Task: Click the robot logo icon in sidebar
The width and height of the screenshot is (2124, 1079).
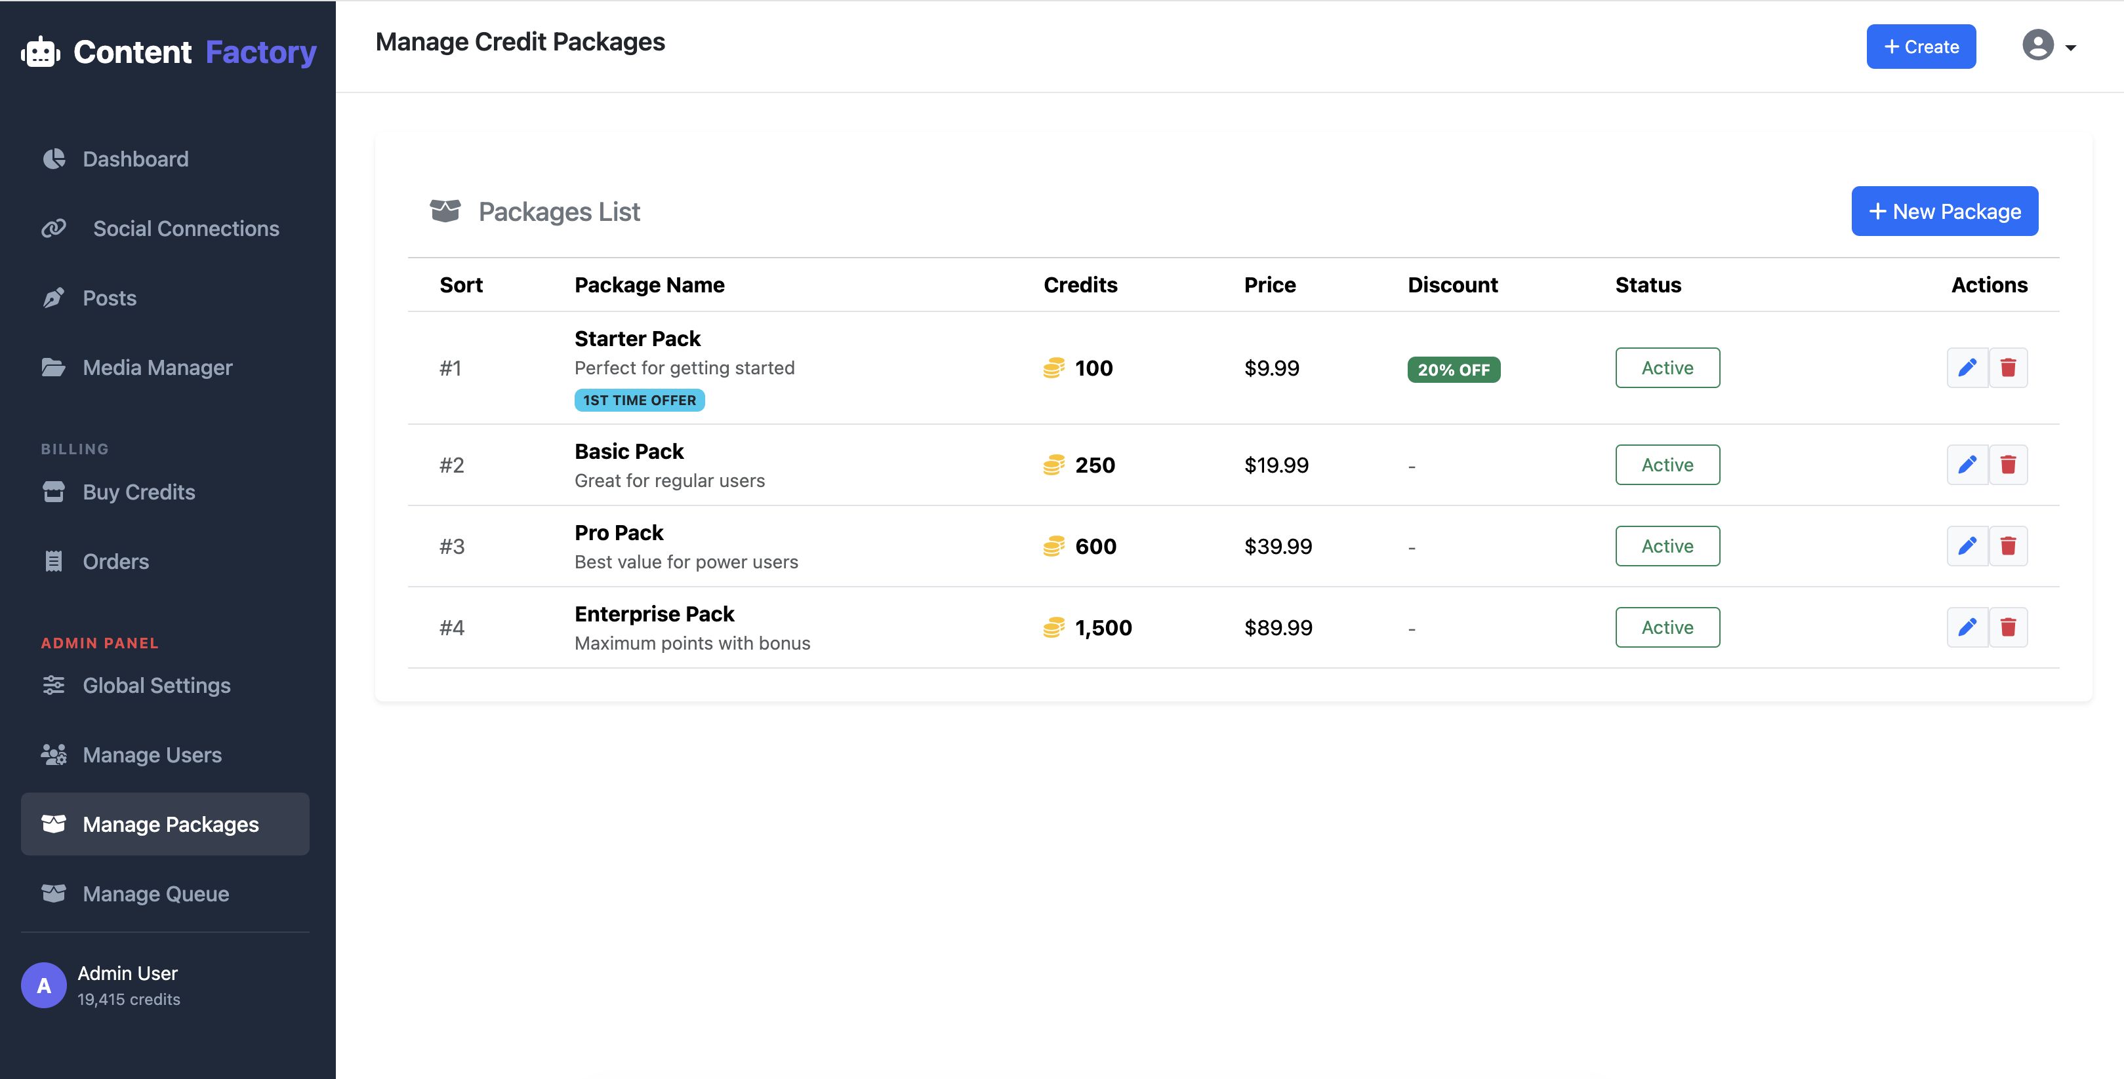Action: coord(41,52)
